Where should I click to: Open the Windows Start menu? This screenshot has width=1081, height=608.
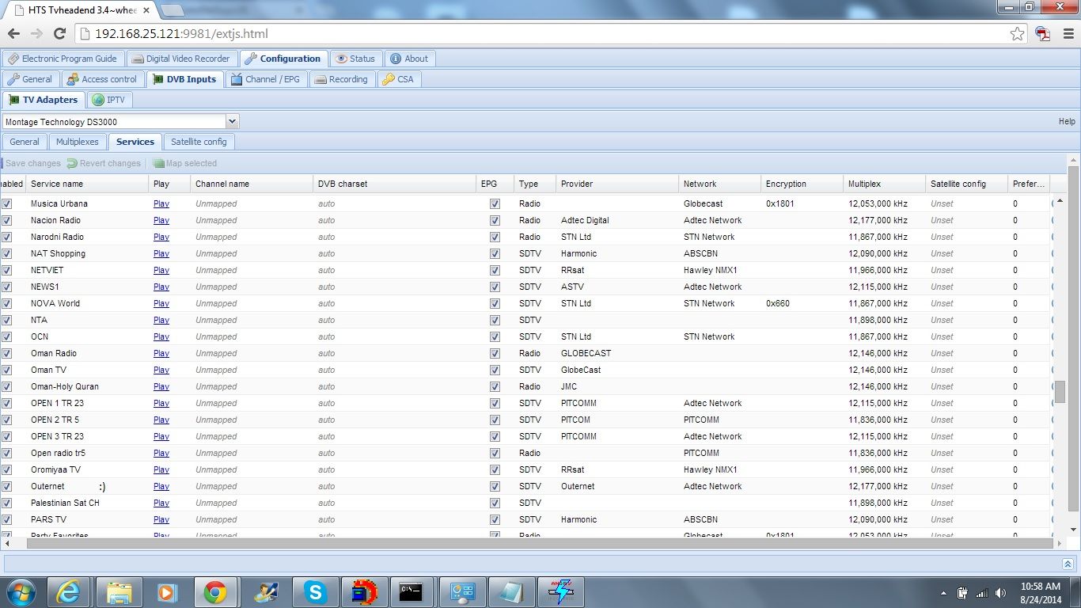(21, 592)
